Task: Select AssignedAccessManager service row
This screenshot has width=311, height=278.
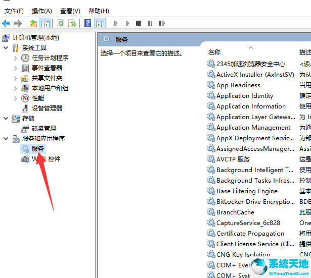Action: coord(255,149)
